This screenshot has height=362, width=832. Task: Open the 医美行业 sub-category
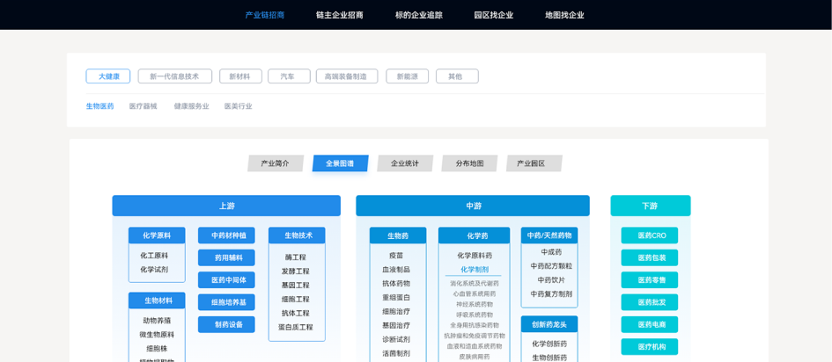click(x=238, y=106)
